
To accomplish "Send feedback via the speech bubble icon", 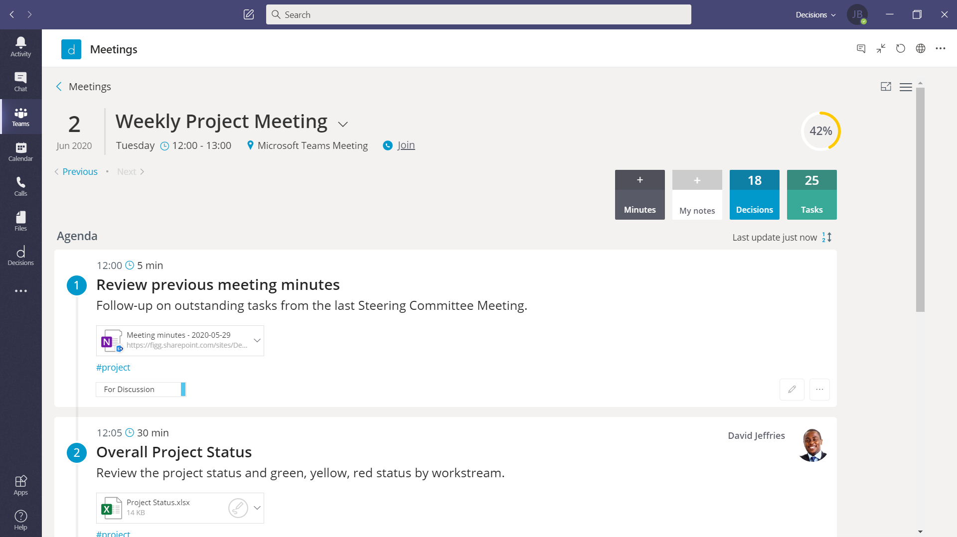I will (x=861, y=48).
